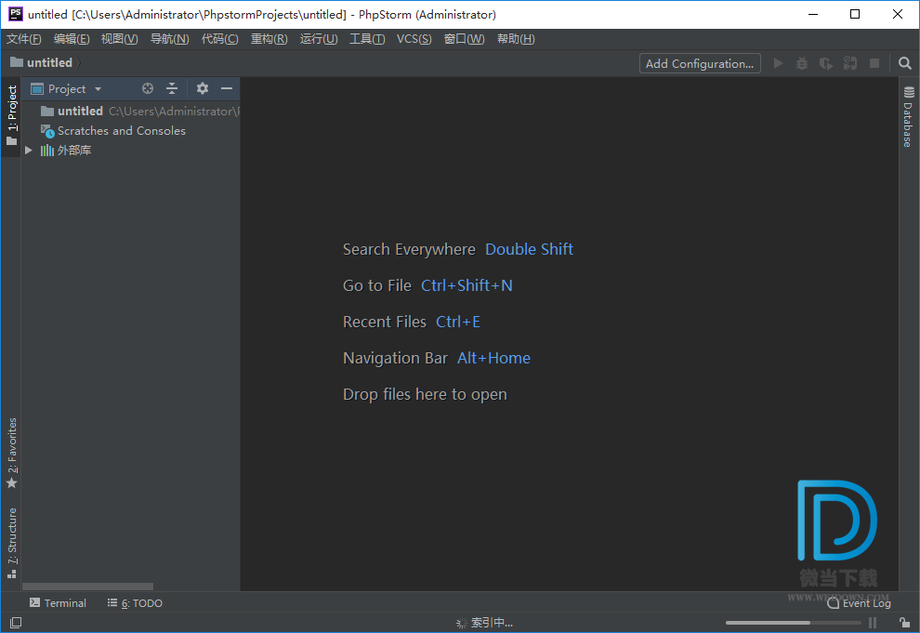Toggle the Terminal tool window
Viewport: 920px width, 633px height.
click(58, 603)
